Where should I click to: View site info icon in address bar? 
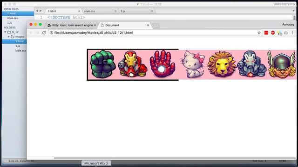click(51, 33)
